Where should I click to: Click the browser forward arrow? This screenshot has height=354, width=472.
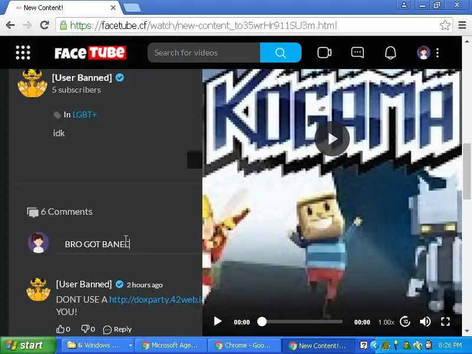27,25
